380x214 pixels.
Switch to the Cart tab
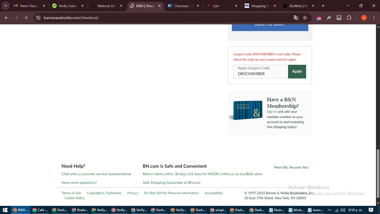(219, 6)
